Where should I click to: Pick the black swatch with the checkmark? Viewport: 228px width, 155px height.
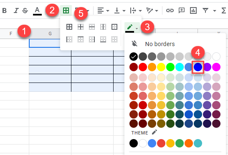coord(134,57)
